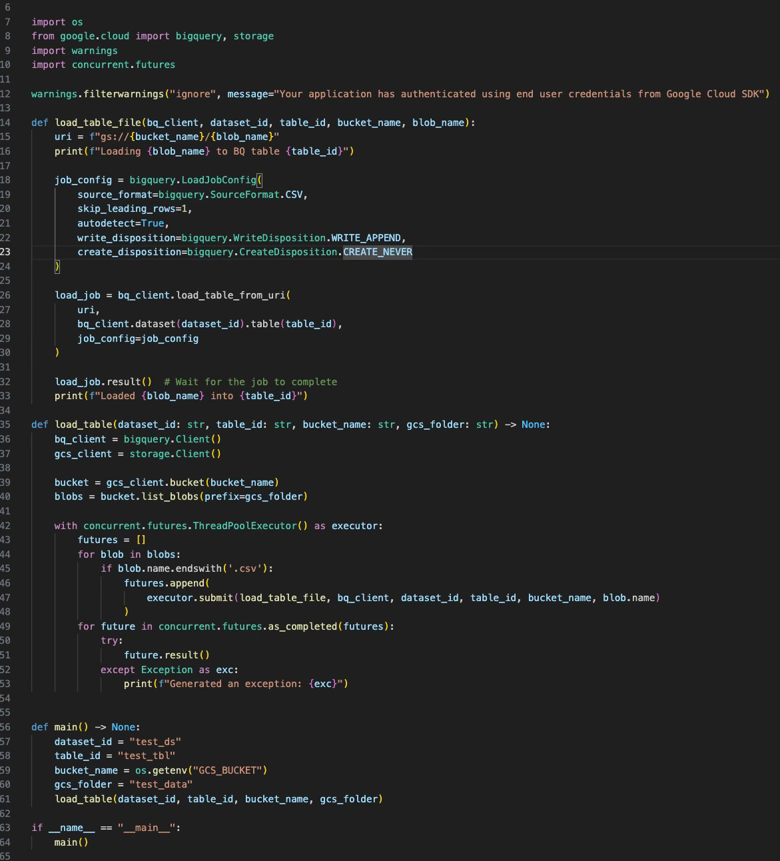Click line number 23 in the gutter
The width and height of the screenshot is (780, 861).
point(7,252)
